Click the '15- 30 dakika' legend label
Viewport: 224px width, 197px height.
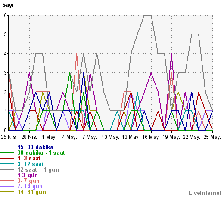tap(35, 147)
